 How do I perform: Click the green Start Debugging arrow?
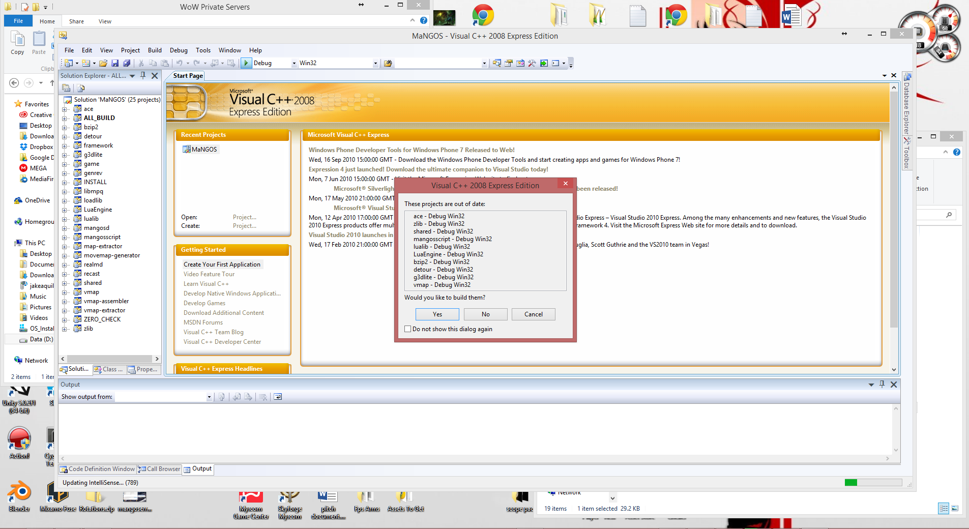246,63
